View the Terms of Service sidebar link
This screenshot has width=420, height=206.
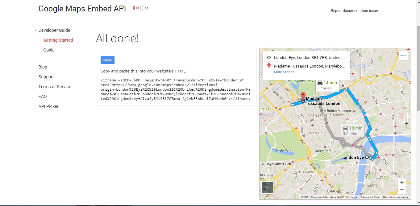pos(55,87)
